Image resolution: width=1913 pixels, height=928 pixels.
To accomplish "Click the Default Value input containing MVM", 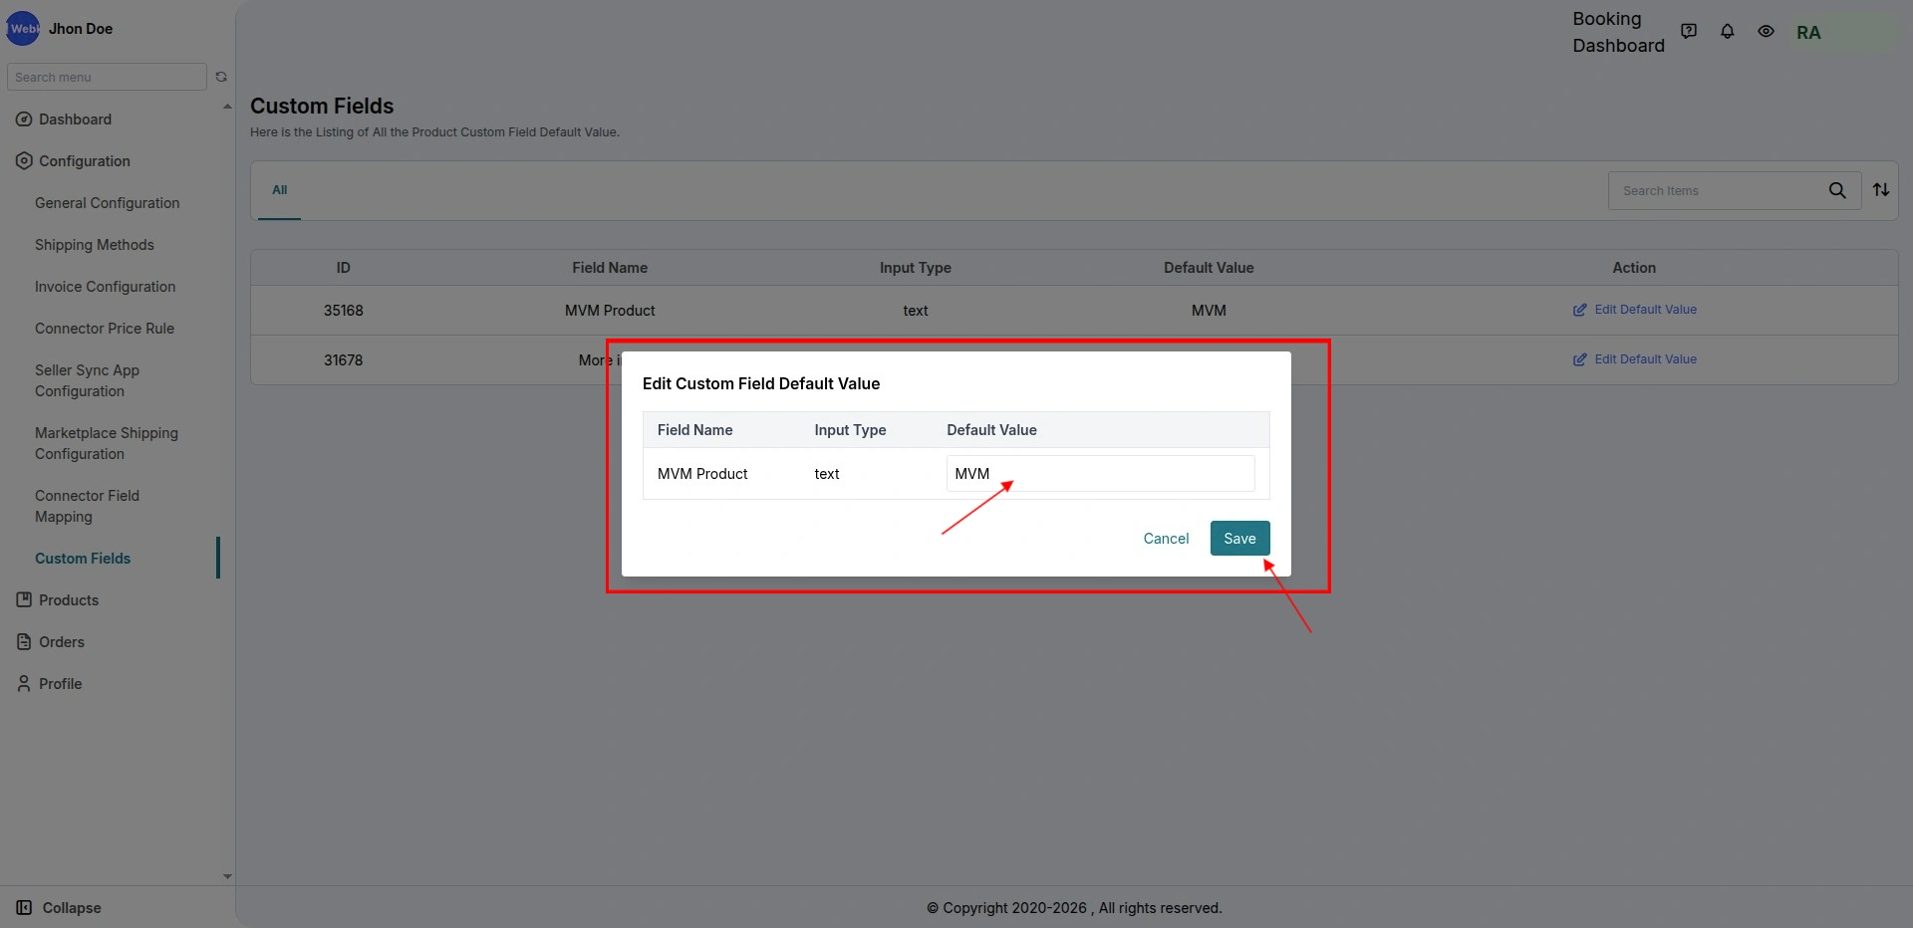I will click(x=1100, y=474).
